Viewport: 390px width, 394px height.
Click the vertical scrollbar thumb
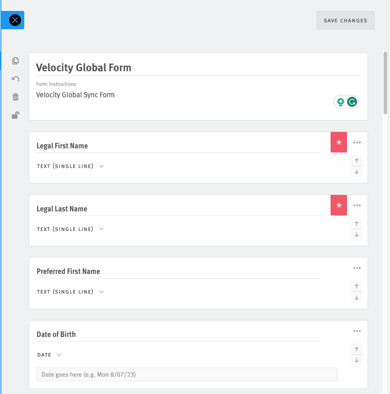[385, 83]
